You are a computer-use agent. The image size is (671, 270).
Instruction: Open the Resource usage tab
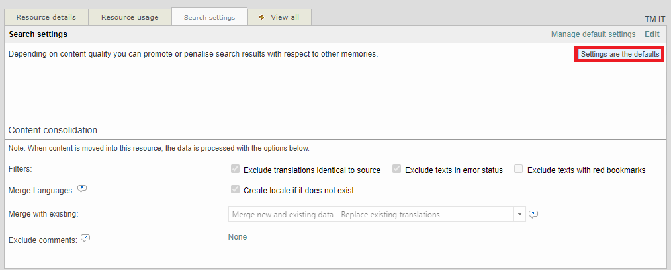click(130, 17)
